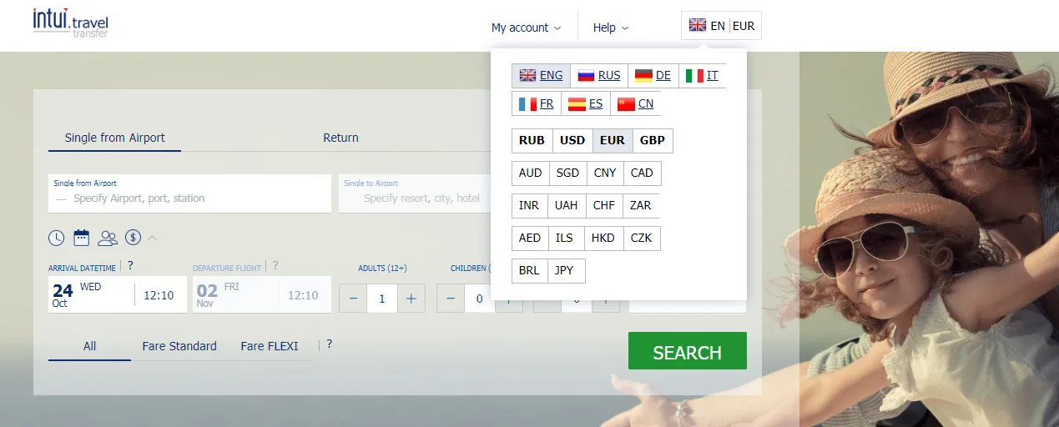Screen dimensions: 1059x427
Task: Collapse options with the up chevron
Action: [153, 238]
